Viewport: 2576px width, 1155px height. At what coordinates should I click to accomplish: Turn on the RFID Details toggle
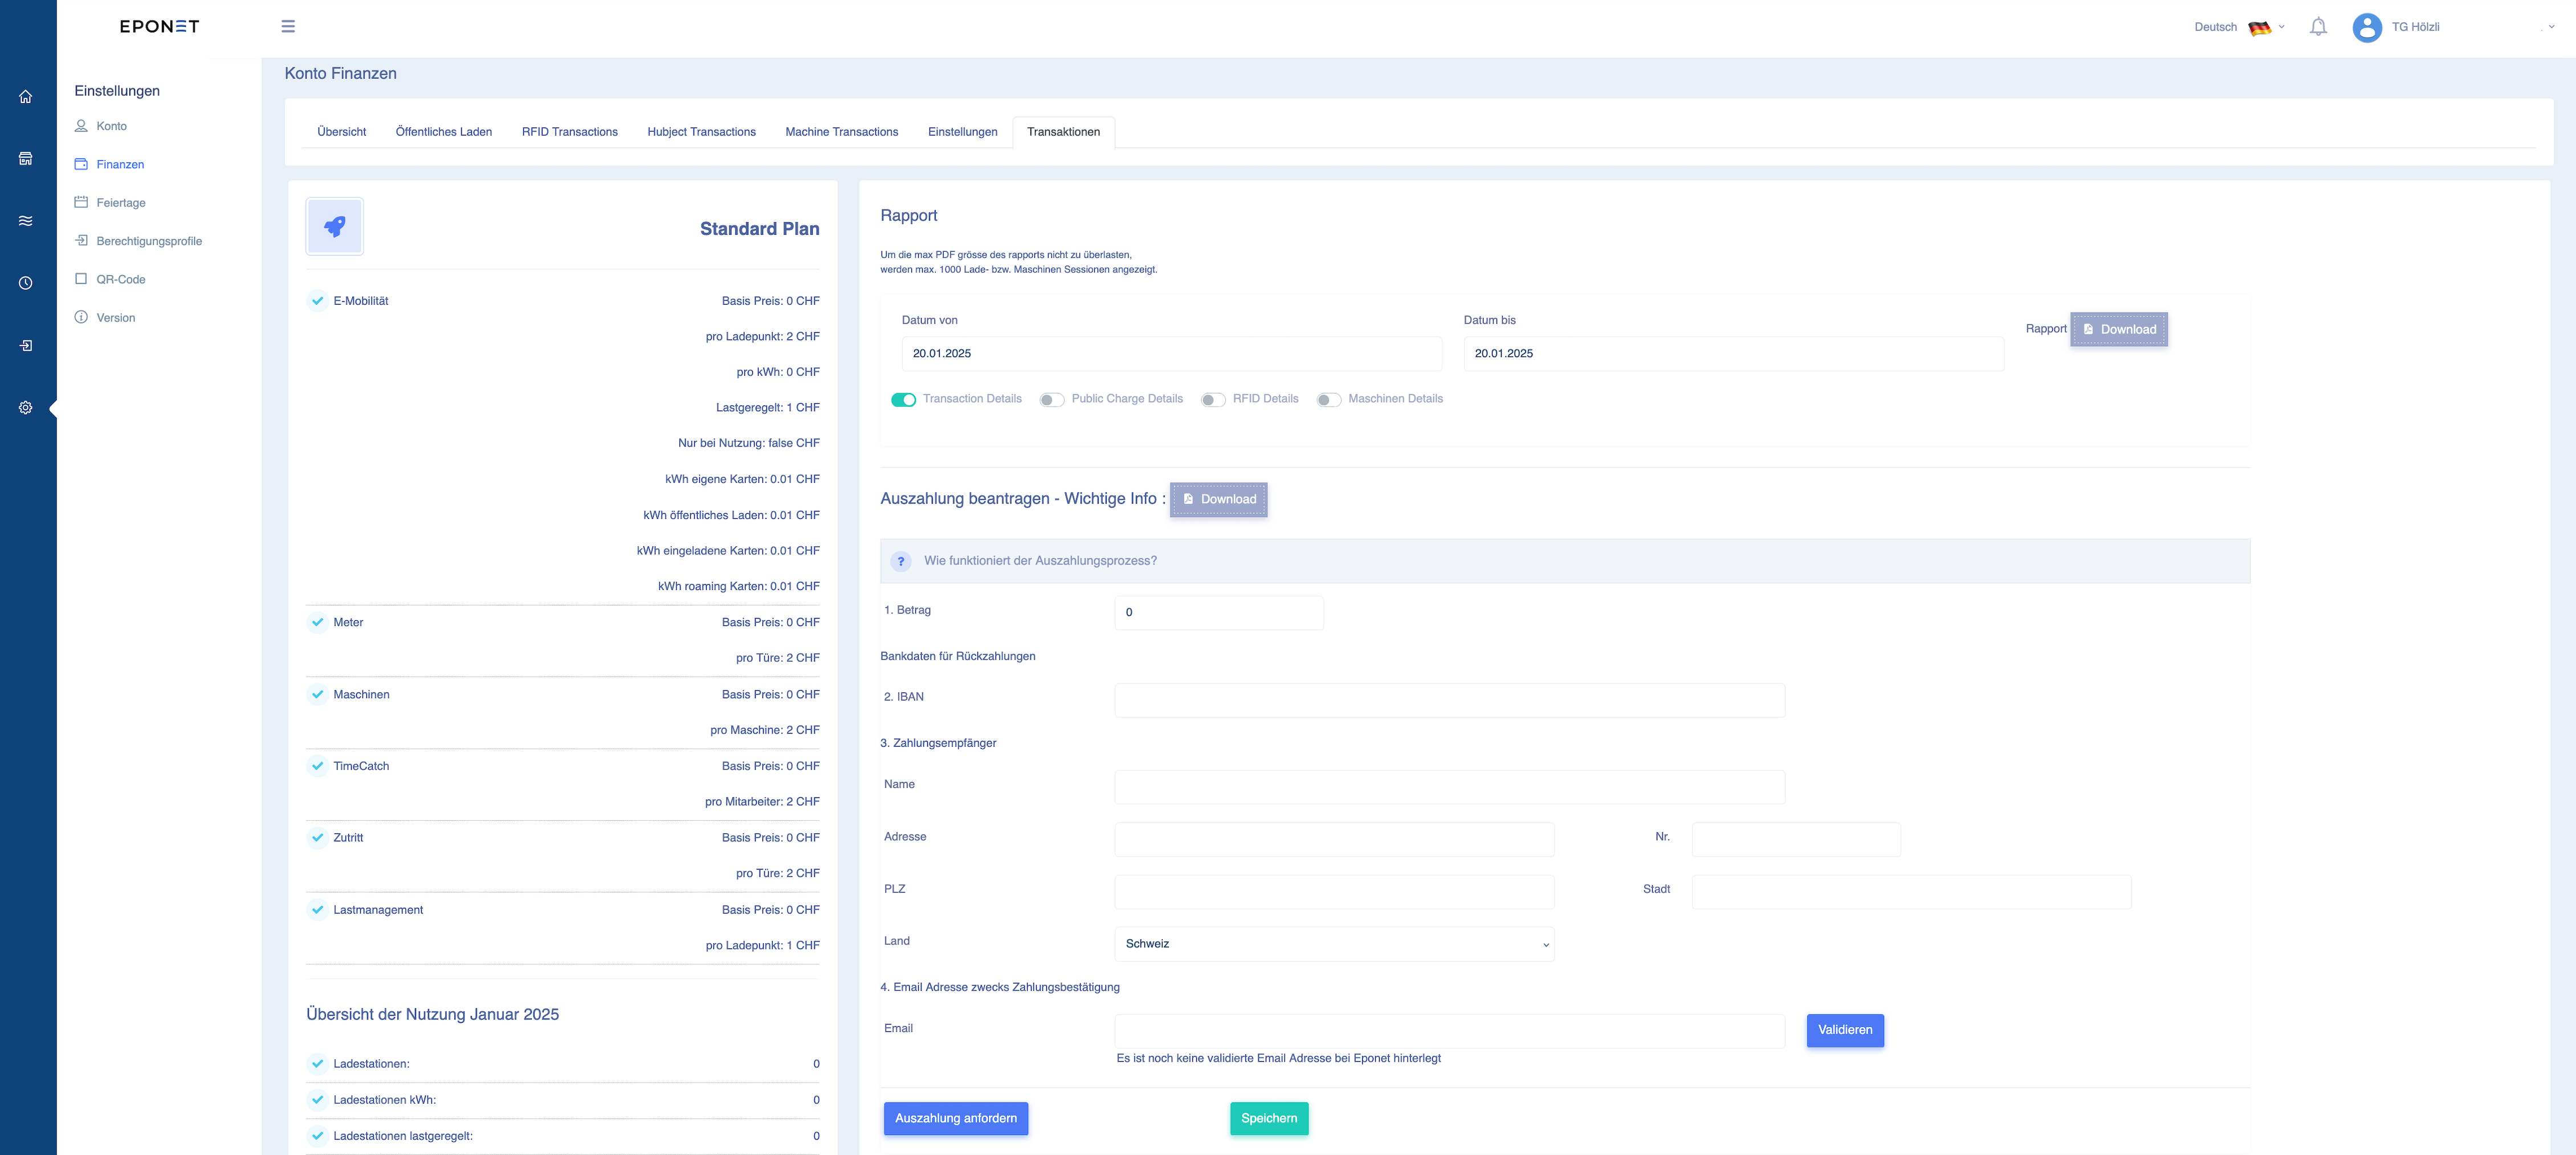tap(1213, 400)
